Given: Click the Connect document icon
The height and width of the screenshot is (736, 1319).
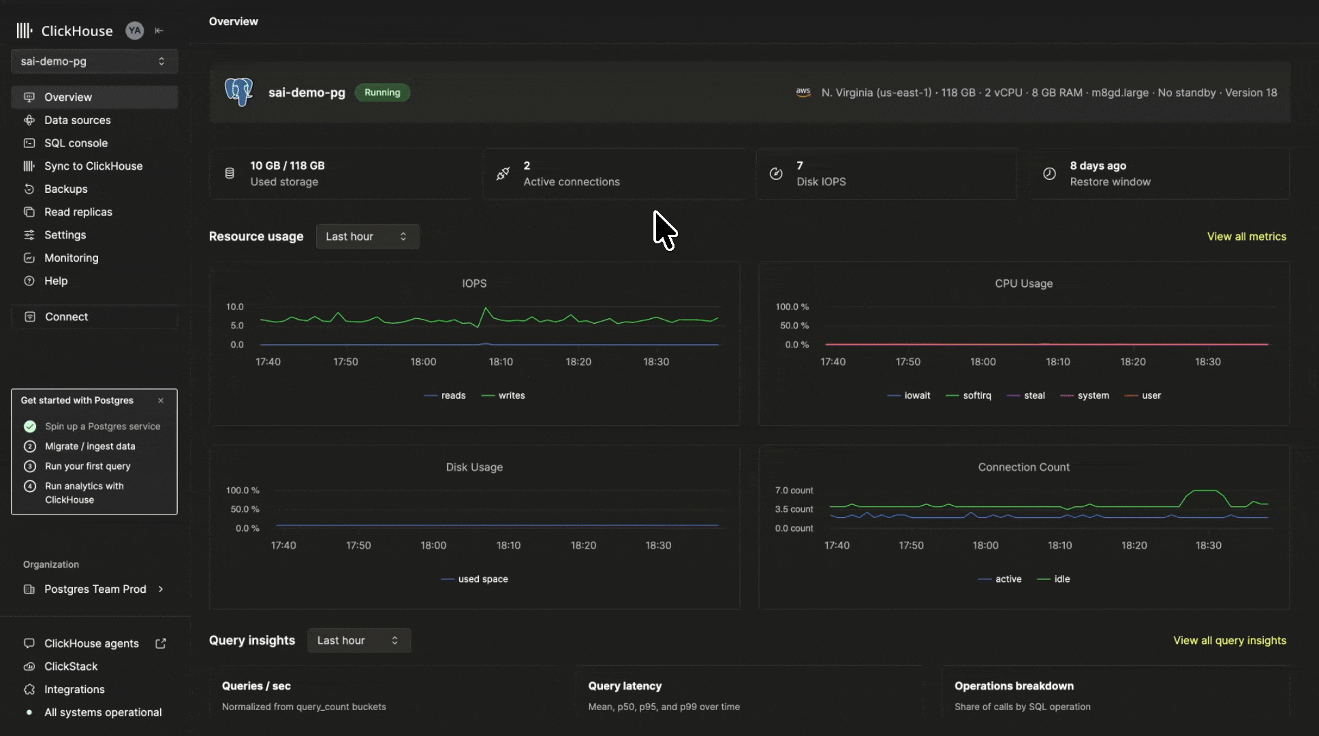Looking at the screenshot, I should 30,317.
